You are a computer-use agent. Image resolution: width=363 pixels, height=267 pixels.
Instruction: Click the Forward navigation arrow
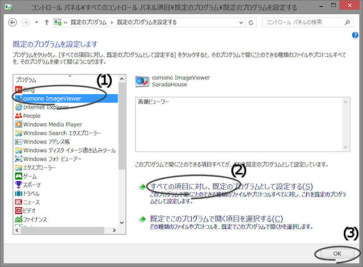click(x=26, y=23)
